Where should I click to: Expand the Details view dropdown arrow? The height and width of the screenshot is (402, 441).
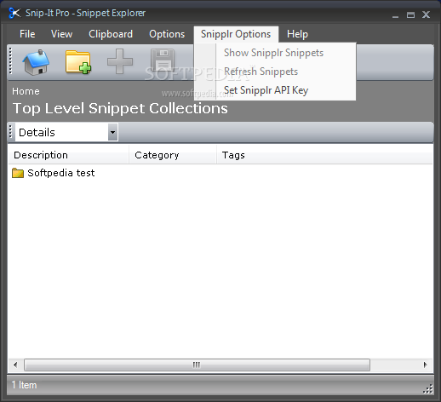click(x=113, y=132)
